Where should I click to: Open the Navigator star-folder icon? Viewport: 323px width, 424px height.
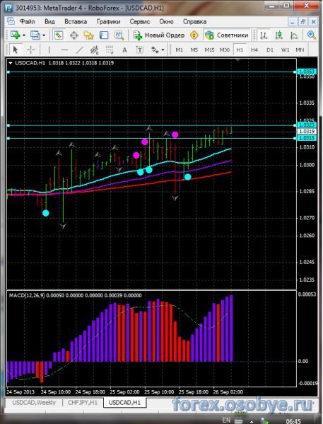[88, 35]
